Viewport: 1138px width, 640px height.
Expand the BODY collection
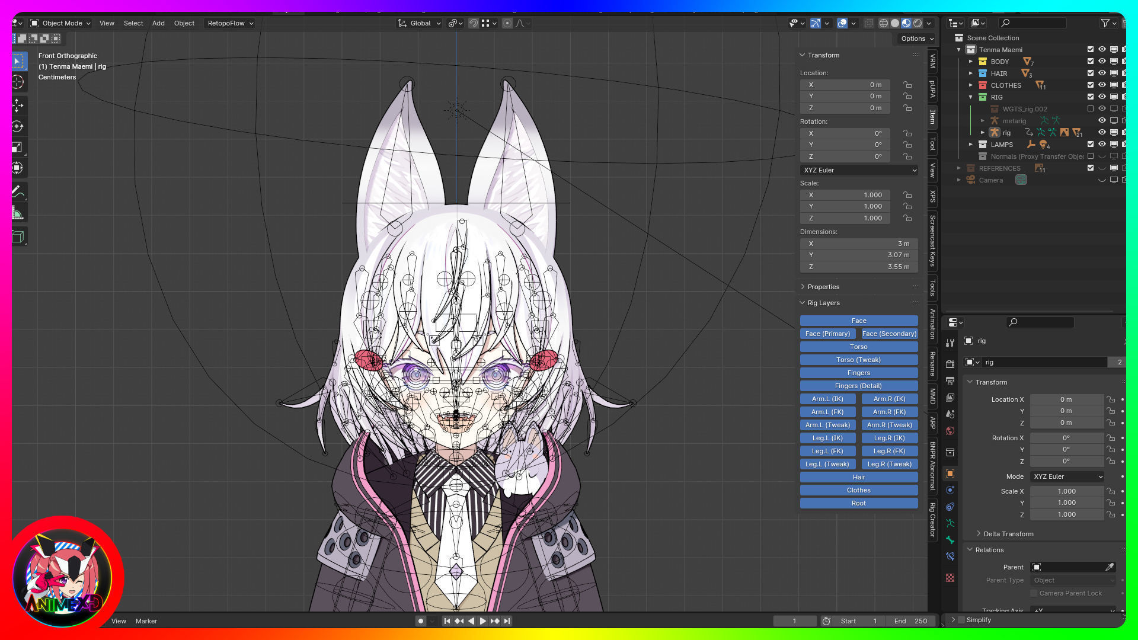[971, 62]
